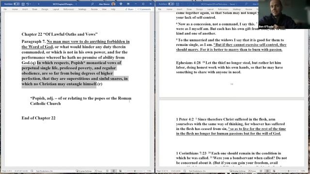Click the Ben O'Toole webcam video thumbnail
The image size is (310, 174).
click(x=284, y=14)
